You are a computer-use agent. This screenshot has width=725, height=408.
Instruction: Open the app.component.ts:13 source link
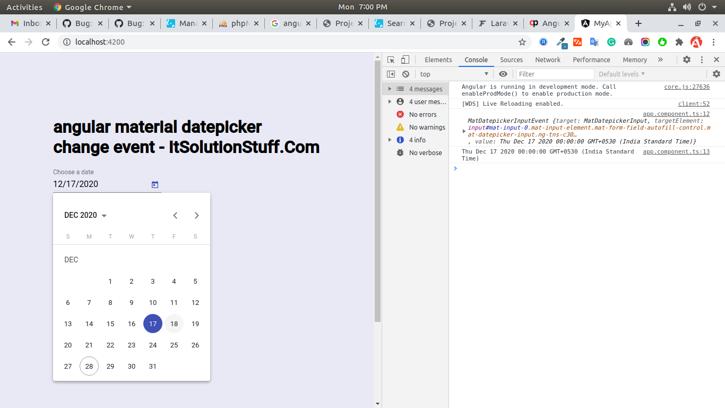tap(676, 151)
